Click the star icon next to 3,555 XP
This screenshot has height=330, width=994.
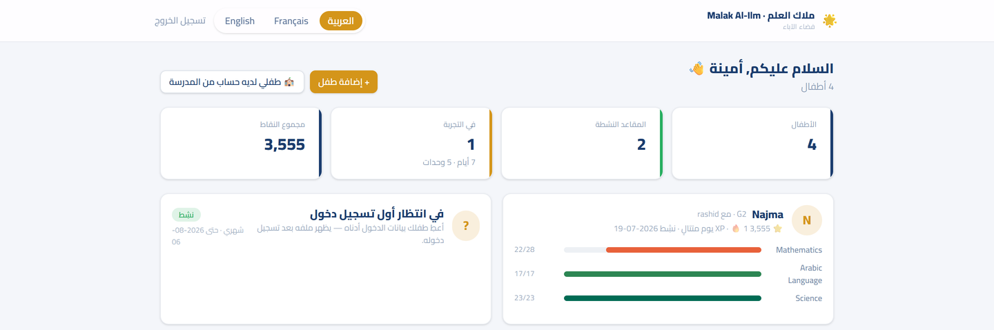[777, 229]
